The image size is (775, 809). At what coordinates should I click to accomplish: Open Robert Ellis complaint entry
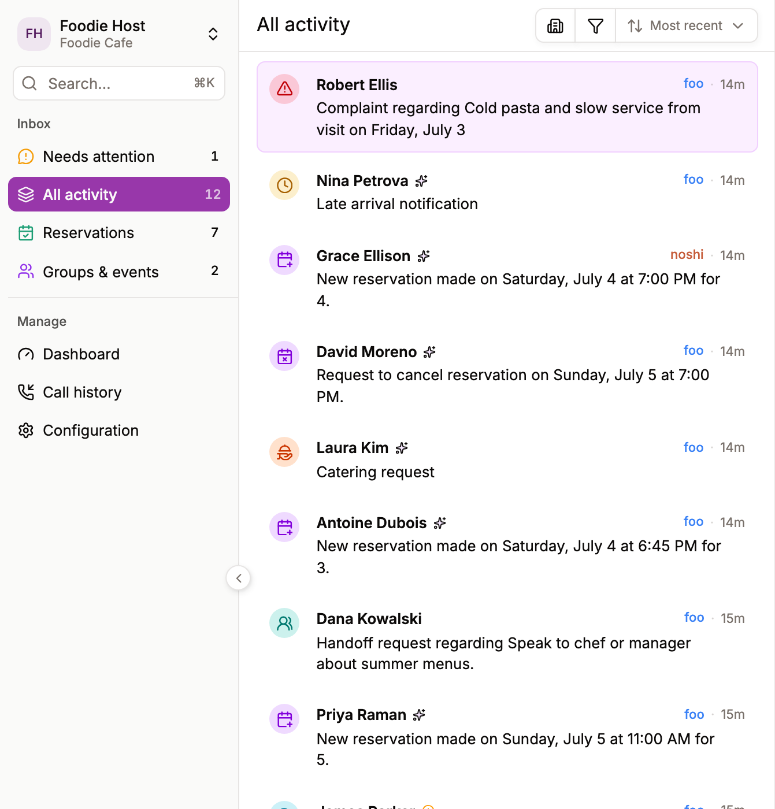507,107
